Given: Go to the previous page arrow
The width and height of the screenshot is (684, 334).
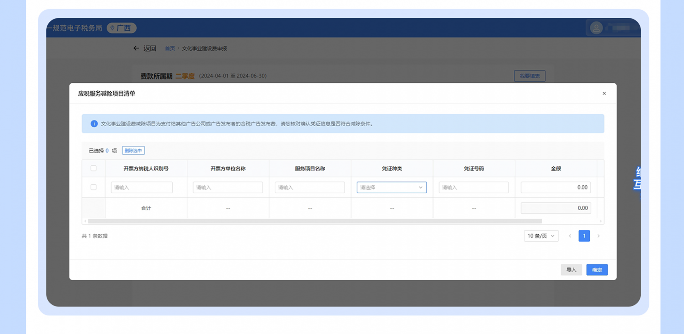Looking at the screenshot, I should [x=570, y=236].
